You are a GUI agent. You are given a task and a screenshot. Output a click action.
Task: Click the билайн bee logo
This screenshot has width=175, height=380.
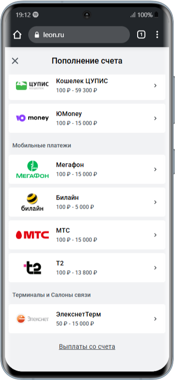pos(32,202)
